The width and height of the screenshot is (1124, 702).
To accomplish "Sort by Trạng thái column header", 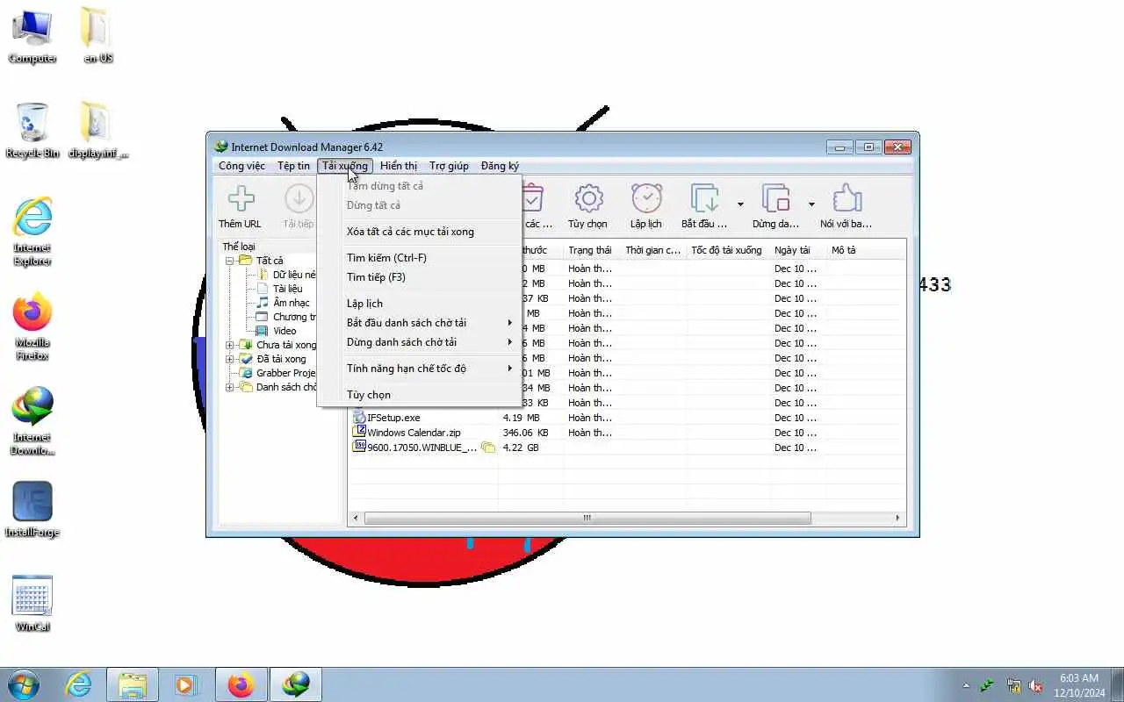I will click(591, 250).
